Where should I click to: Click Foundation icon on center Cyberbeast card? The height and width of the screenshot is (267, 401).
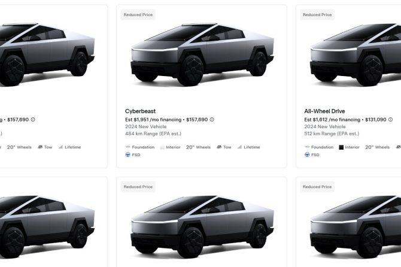[128, 147]
